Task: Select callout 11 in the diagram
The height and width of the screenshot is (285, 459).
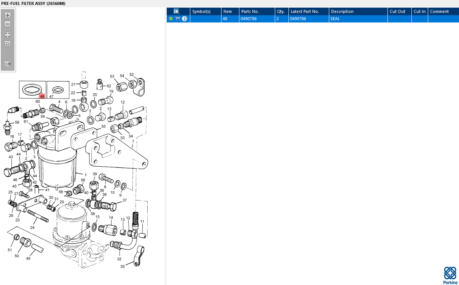Action: point(142,221)
